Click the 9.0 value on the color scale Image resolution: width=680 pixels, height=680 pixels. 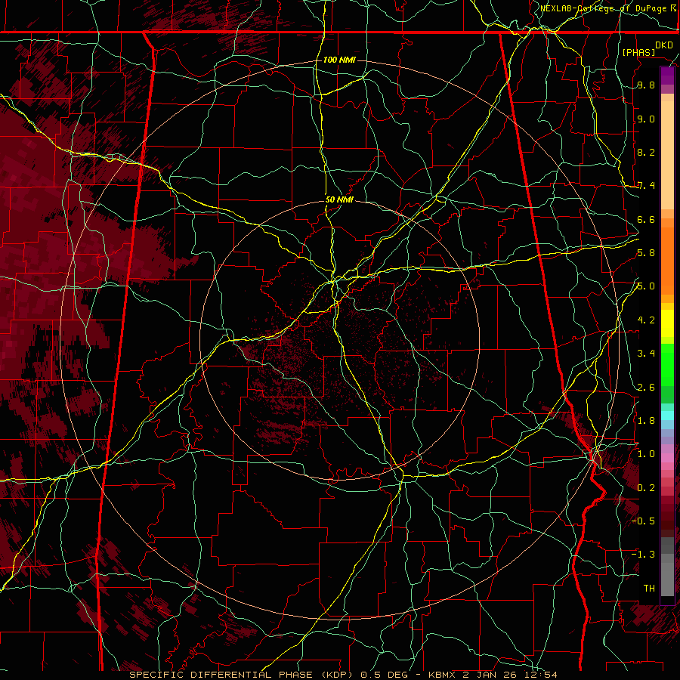(x=646, y=119)
